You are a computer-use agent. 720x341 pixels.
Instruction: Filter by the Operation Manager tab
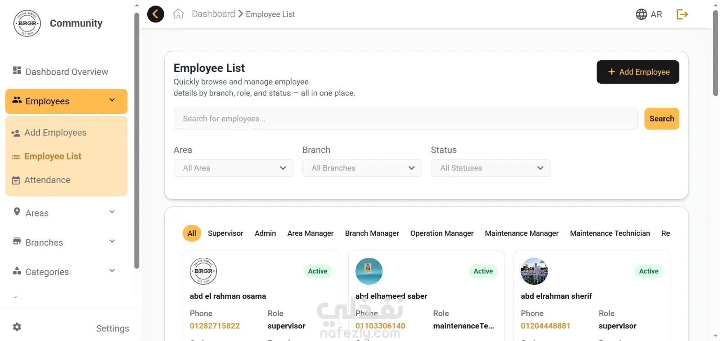442,233
